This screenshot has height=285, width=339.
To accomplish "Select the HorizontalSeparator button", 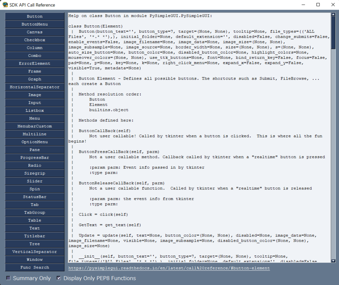I will [x=35, y=87].
